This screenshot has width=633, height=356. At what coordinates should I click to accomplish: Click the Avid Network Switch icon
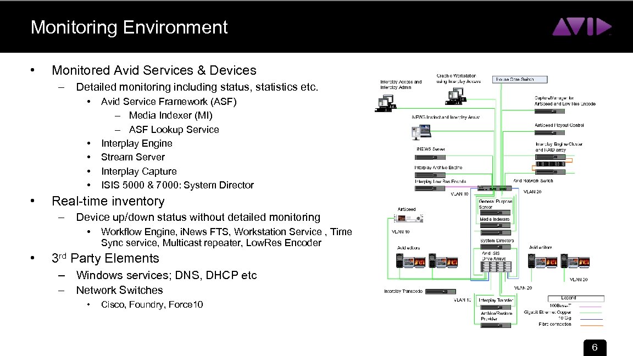coord(495,188)
